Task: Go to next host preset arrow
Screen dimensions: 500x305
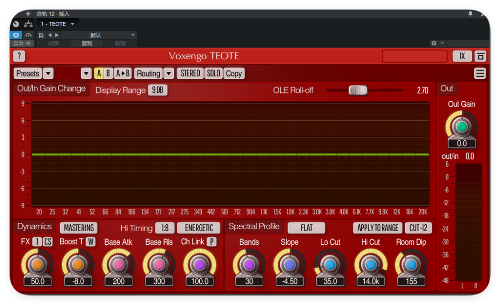Action: coord(57,35)
